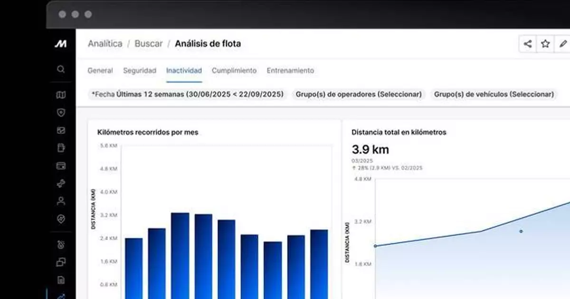Image resolution: width=570 pixels, height=299 pixels.
Task: Open the Fecha Últimas 12 semanas filter
Action: pyautogui.click(x=188, y=94)
